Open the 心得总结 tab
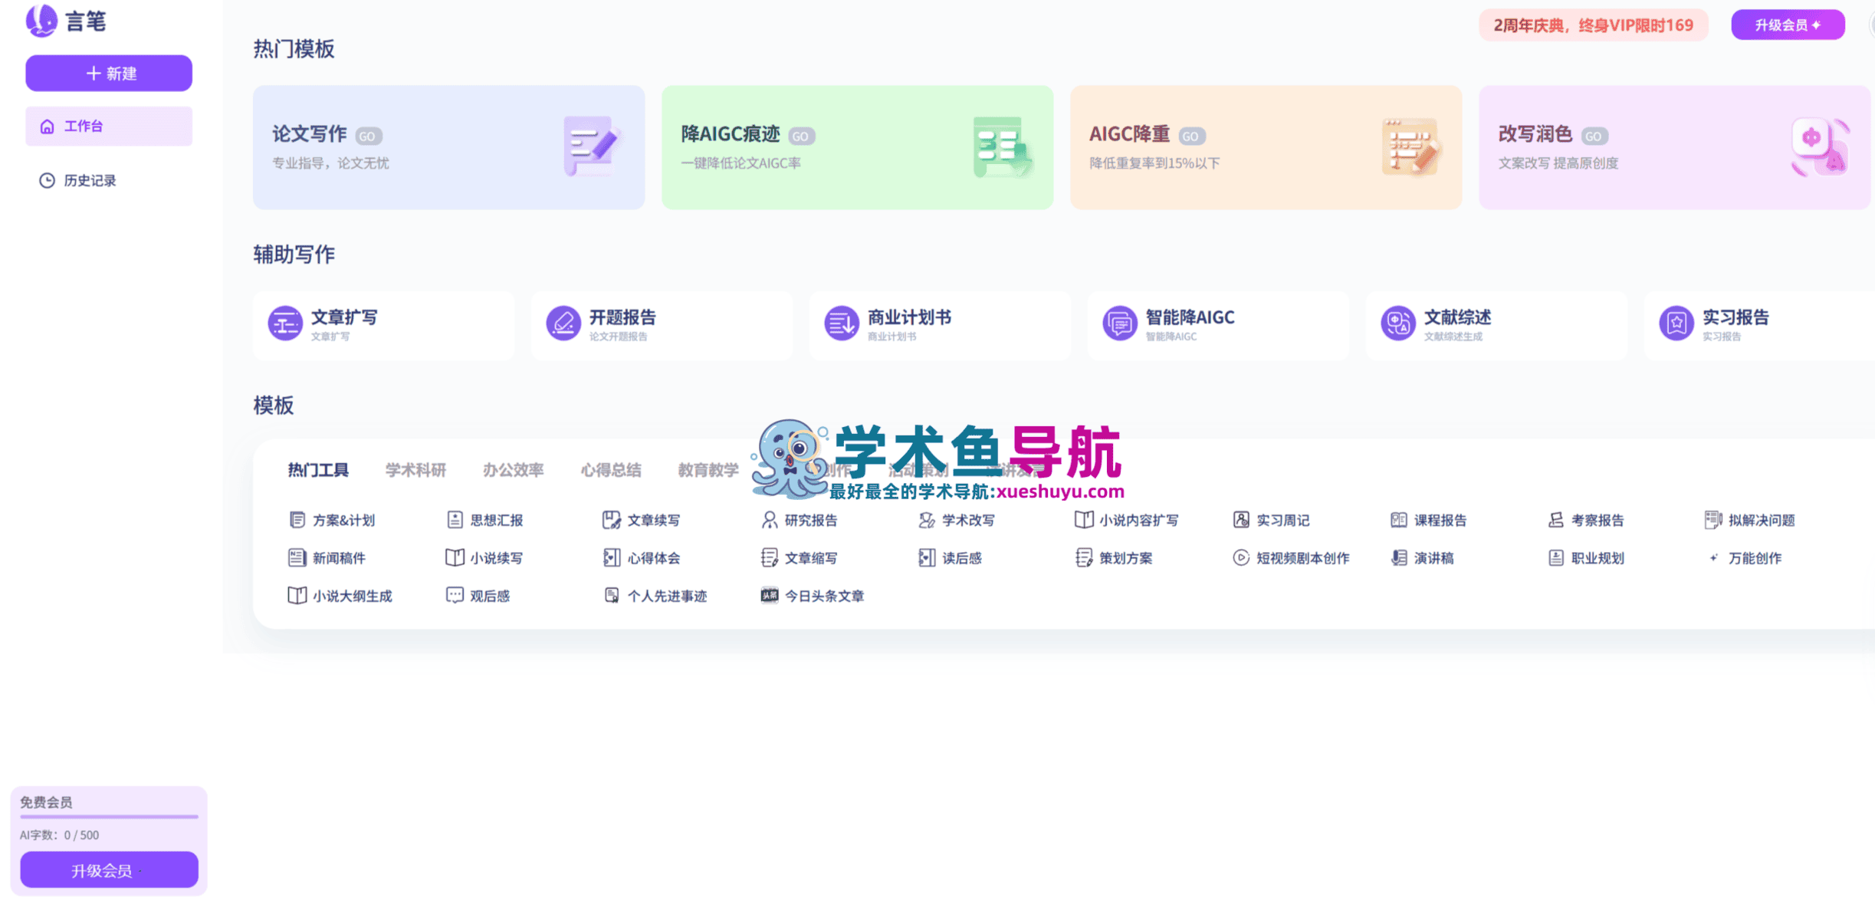1875x920 pixels. (x=611, y=470)
